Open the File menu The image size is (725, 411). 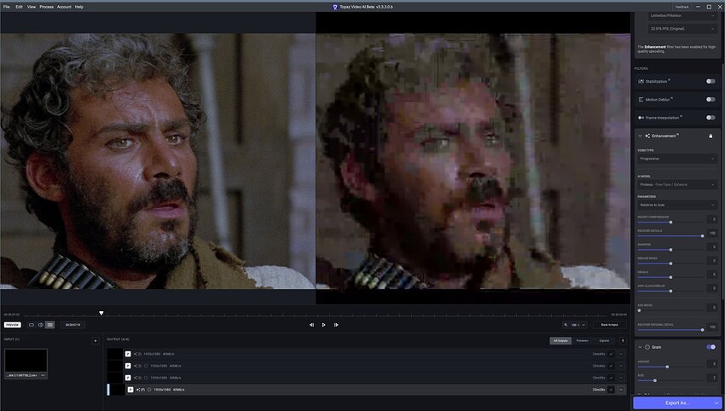coord(7,7)
